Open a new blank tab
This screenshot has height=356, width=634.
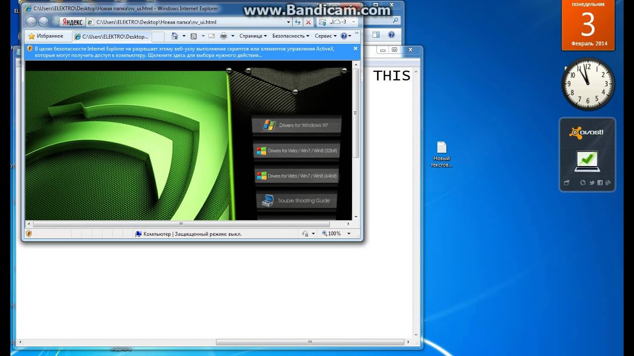point(158,37)
